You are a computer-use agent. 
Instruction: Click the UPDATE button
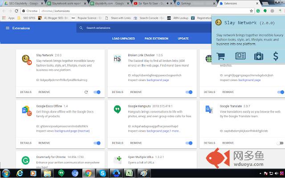[183, 39]
